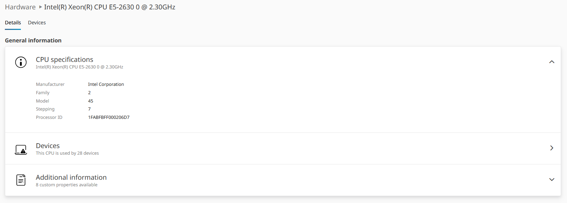The height and width of the screenshot is (203, 567).
Task: Expand the Additional information section
Action: click(552, 180)
